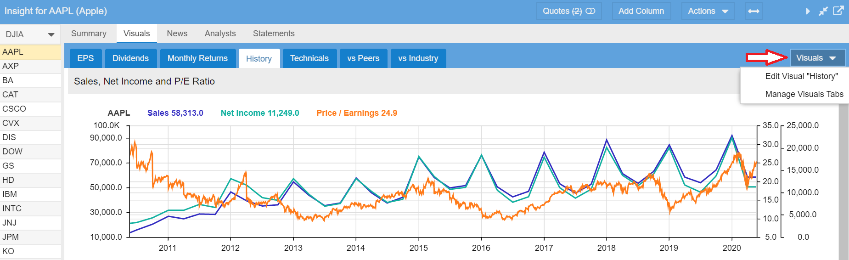Open the Dividends visual tab
The height and width of the screenshot is (260, 849).
[130, 58]
